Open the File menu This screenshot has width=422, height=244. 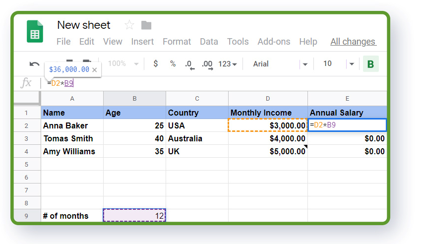point(63,42)
